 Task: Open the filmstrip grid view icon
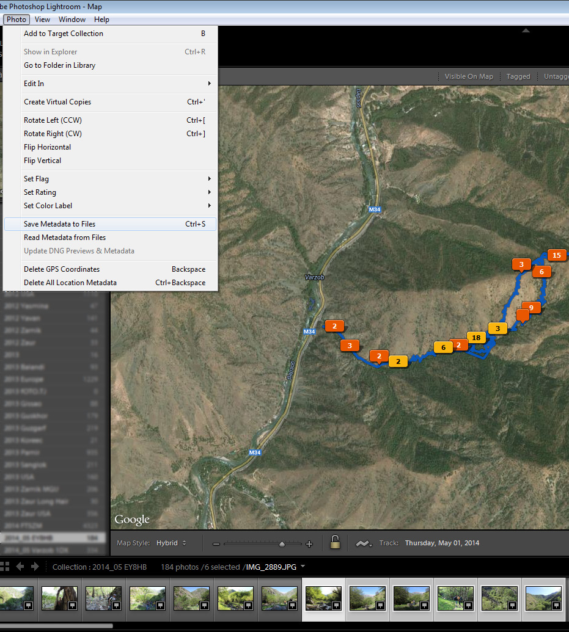[4, 567]
